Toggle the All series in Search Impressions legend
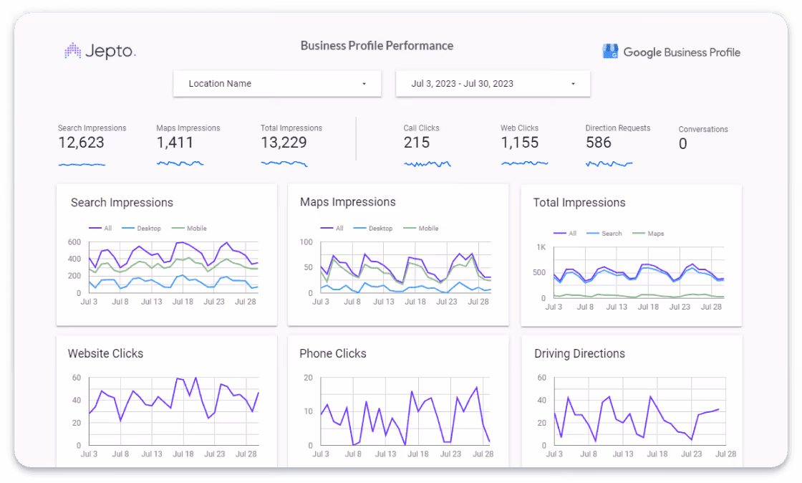This screenshot has width=802, height=483. click(100, 228)
